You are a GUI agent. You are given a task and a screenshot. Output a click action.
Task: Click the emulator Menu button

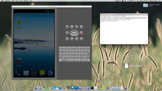72,39
